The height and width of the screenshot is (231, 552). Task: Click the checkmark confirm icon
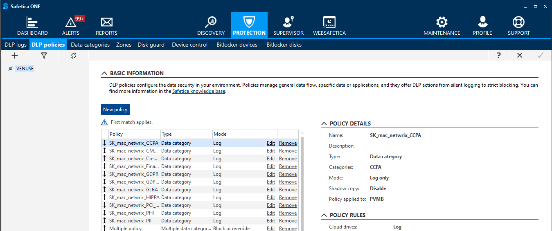(x=540, y=56)
